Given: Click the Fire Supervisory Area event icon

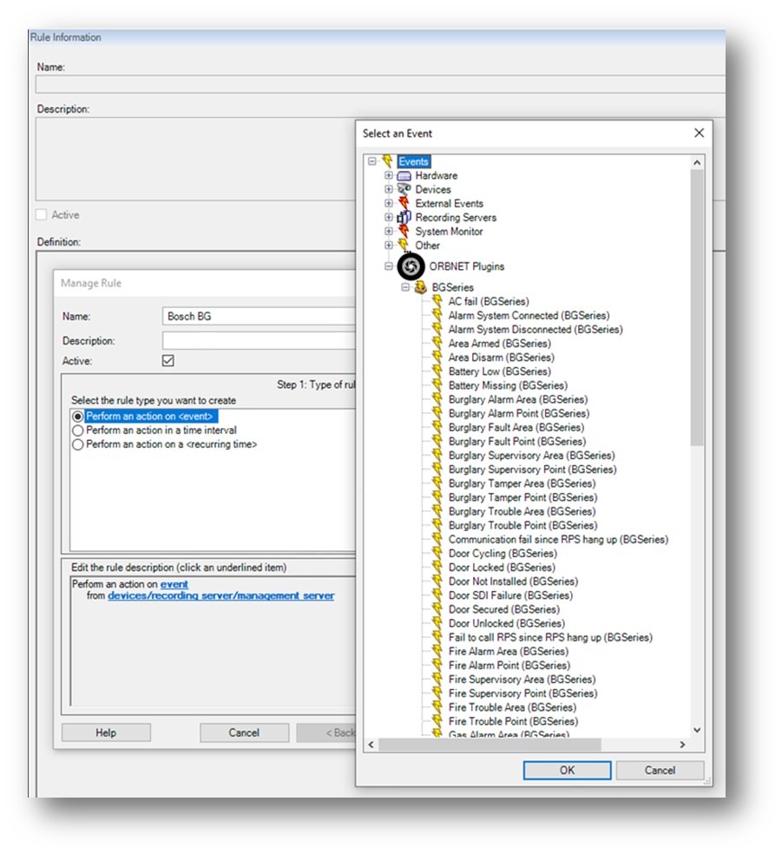Looking at the screenshot, I should coord(437,680).
